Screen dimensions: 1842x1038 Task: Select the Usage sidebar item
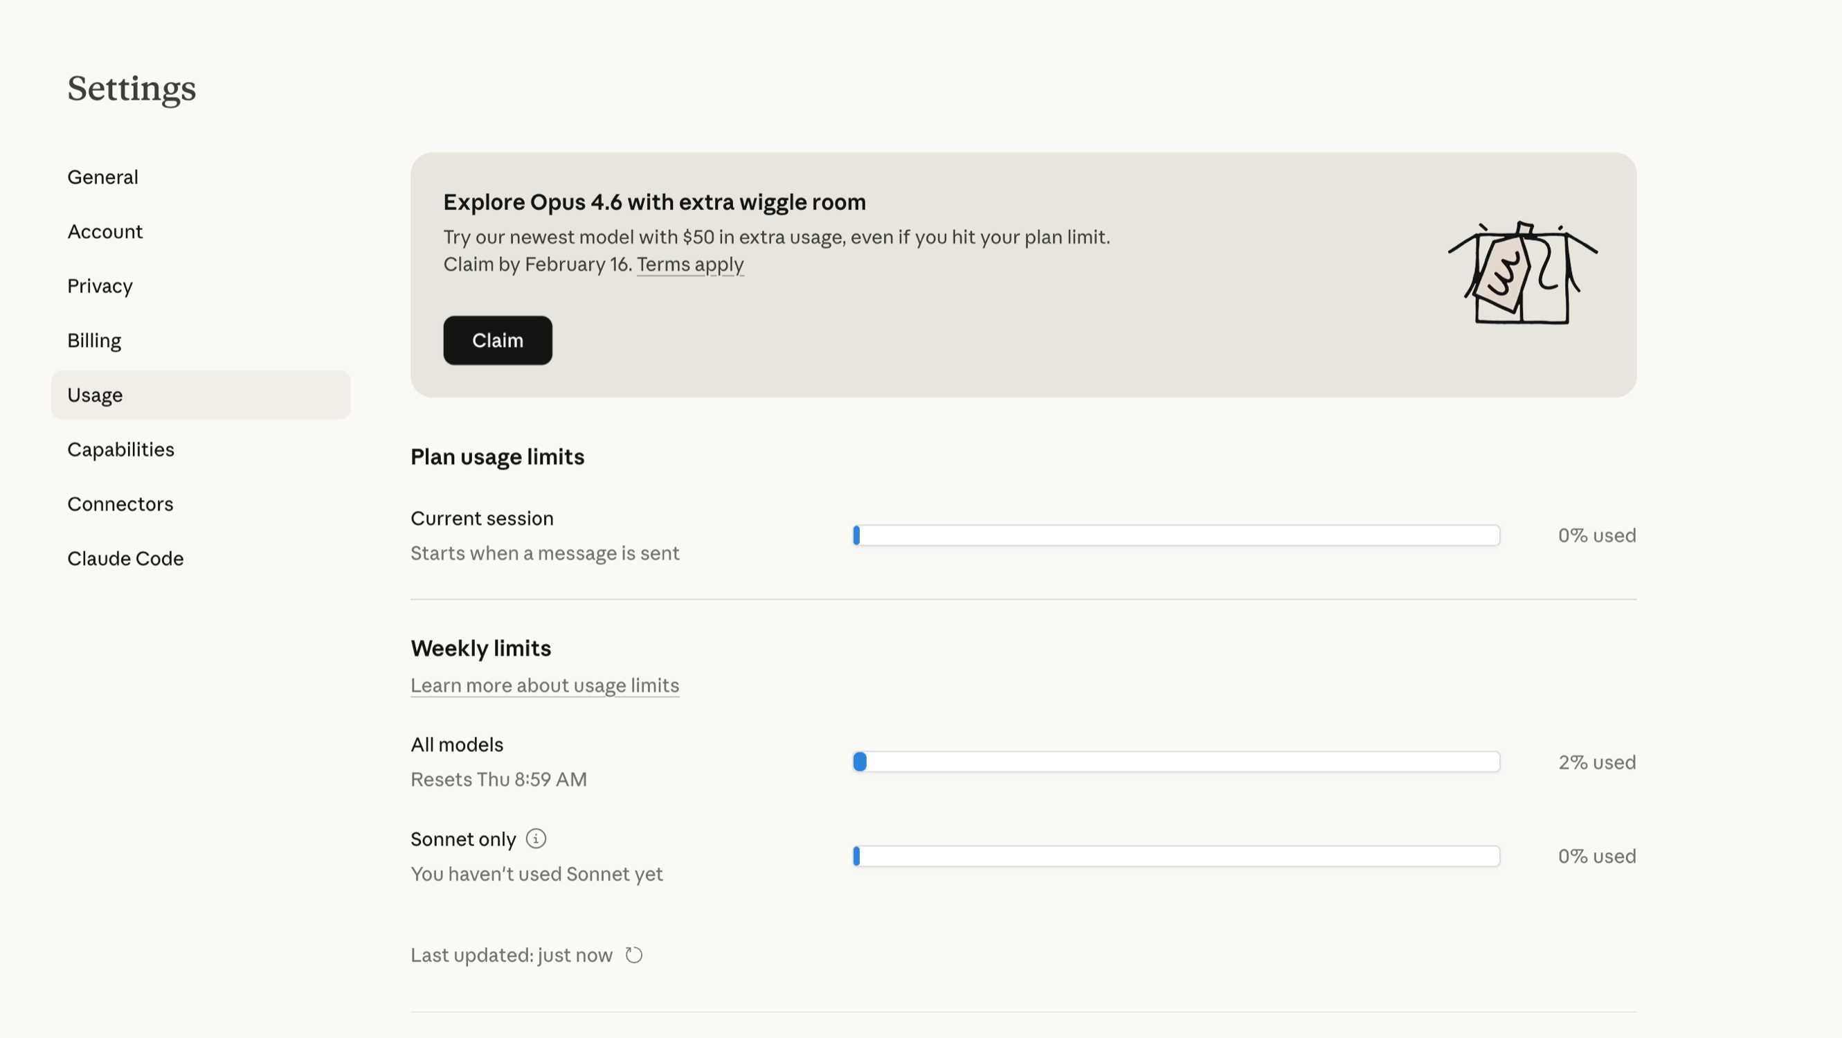pos(95,395)
